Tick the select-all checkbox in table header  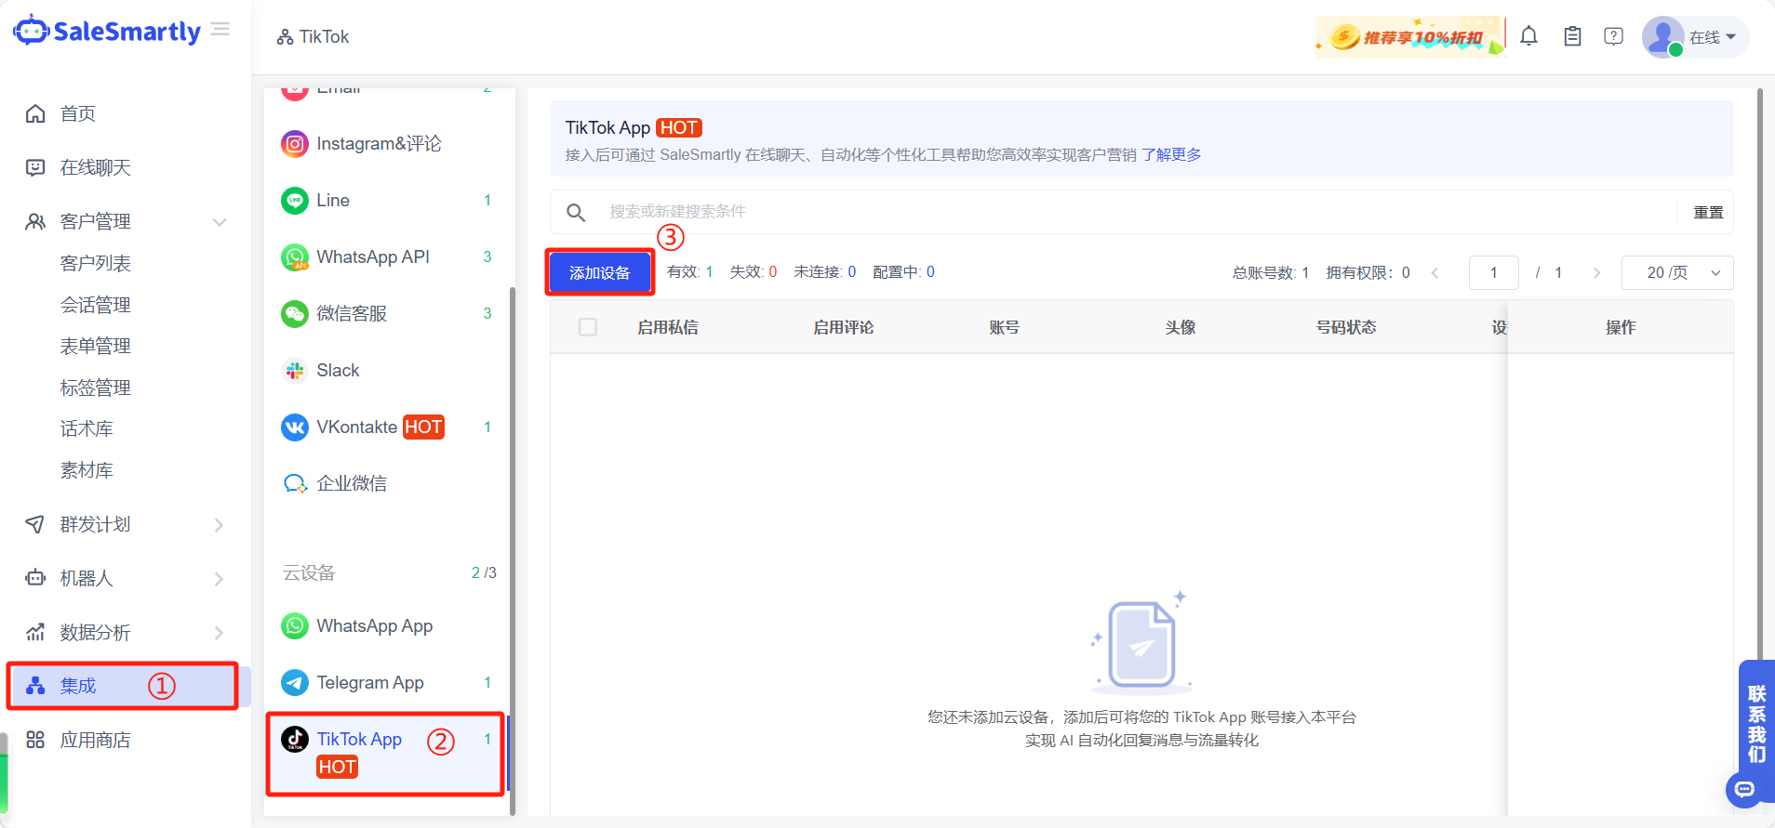click(588, 327)
